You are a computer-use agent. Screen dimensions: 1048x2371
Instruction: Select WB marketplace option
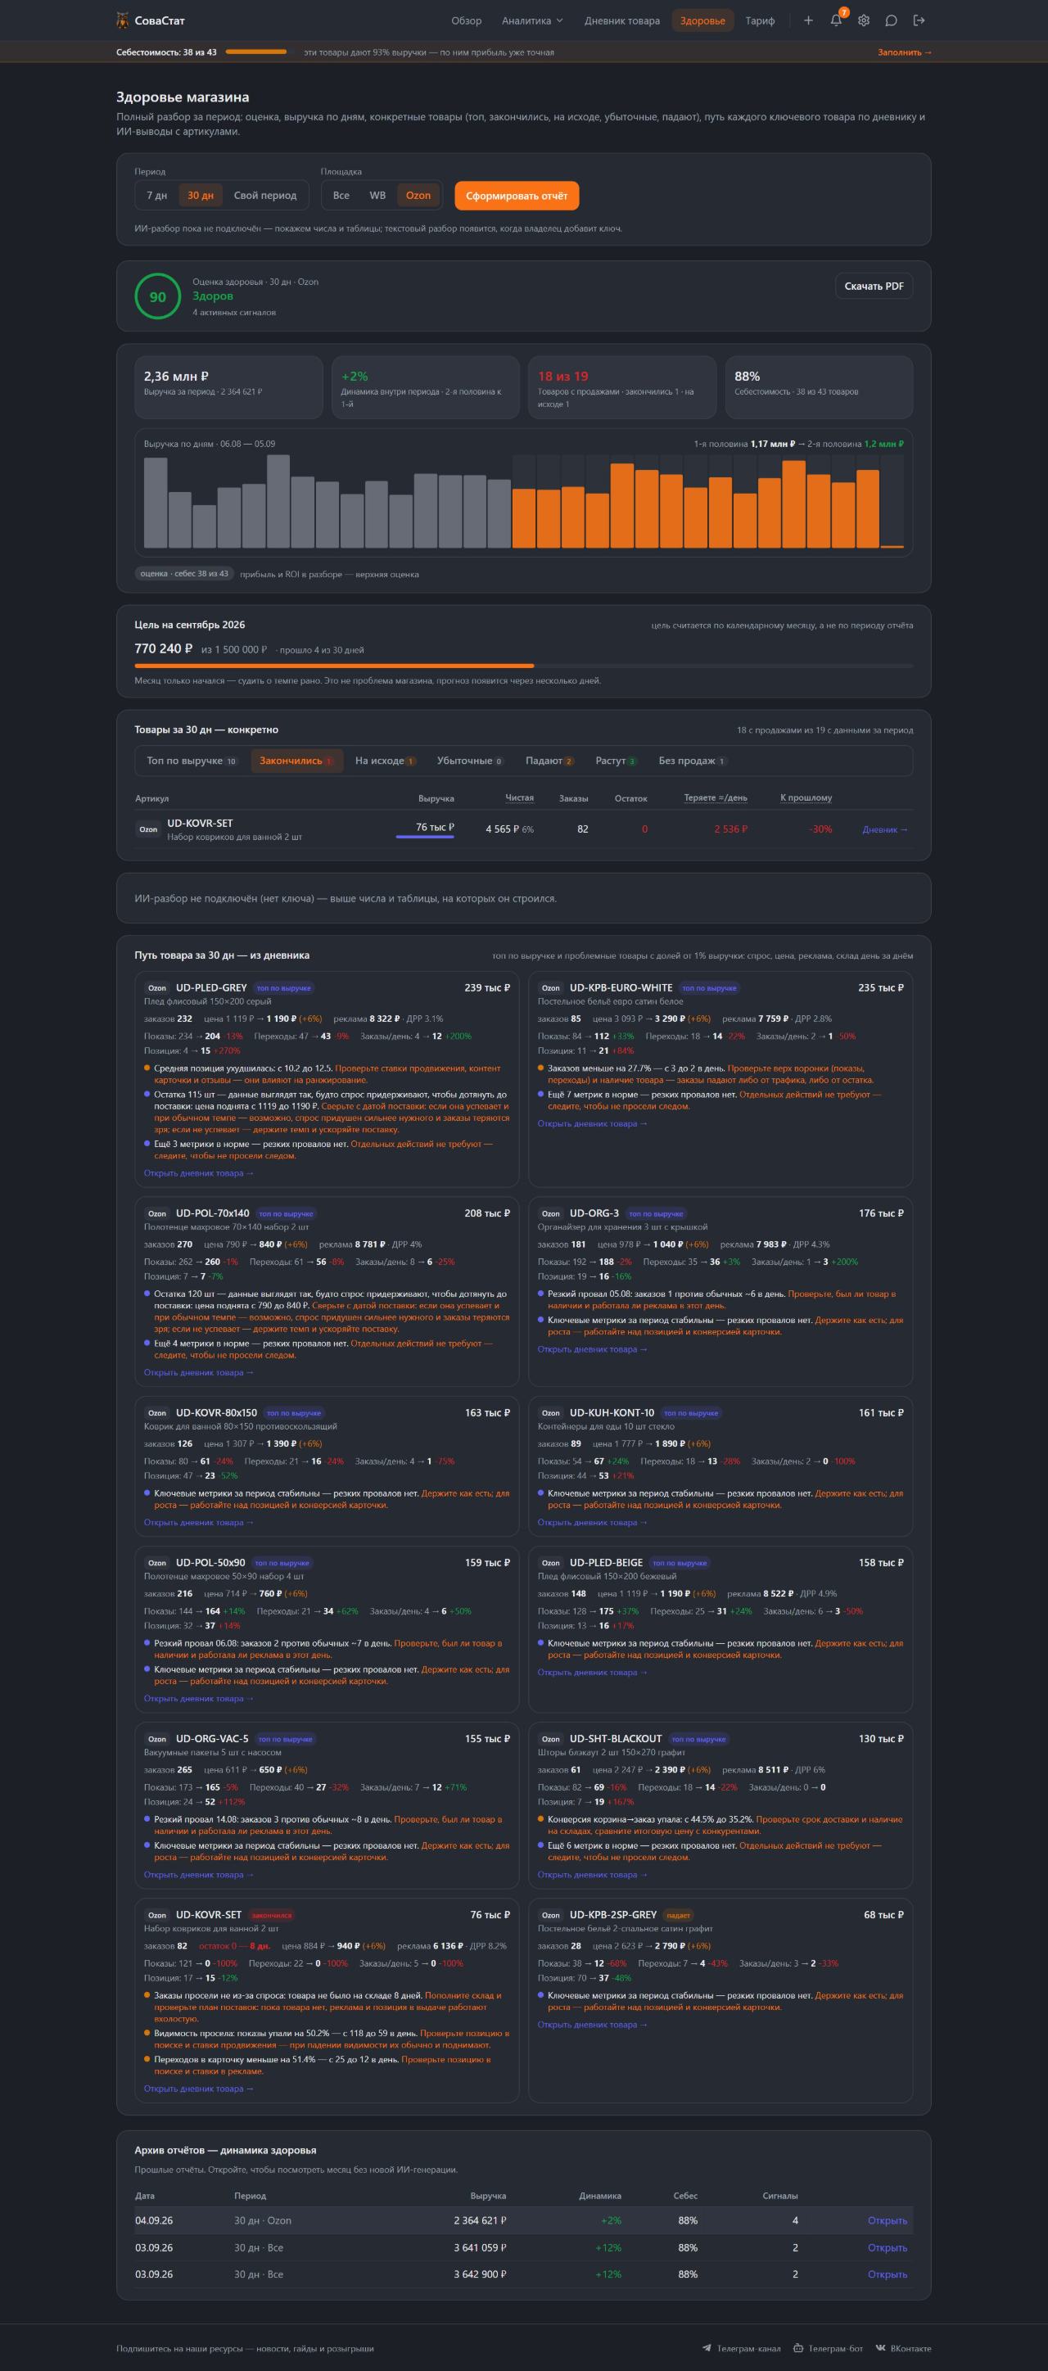377,195
